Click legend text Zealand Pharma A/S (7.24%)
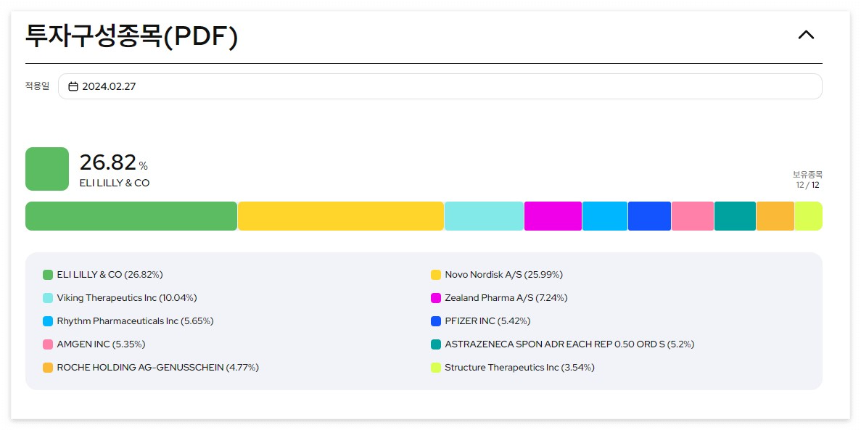The height and width of the screenshot is (430, 861). coord(506,298)
